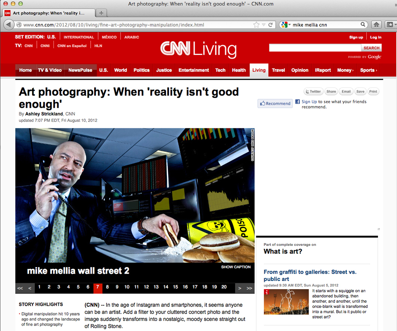Image resolution: width=397 pixels, height=331 pixels.
Task: Click the browser back arrow button
Action: pyautogui.click(x=9, y=24)
